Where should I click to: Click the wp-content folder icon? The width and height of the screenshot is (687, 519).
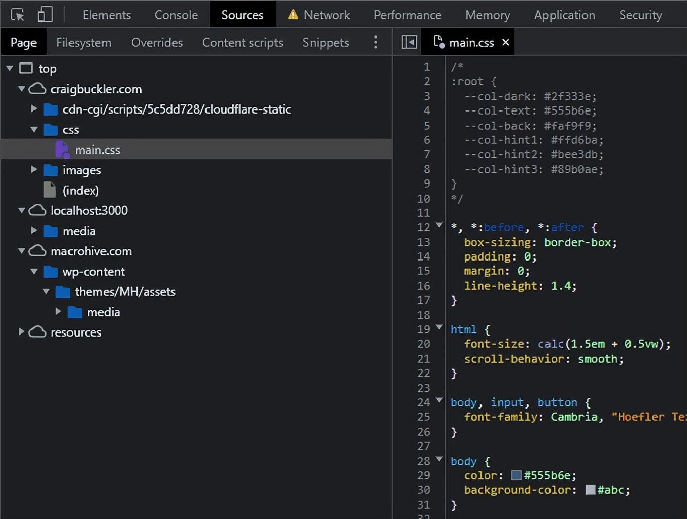click(51, 272)
